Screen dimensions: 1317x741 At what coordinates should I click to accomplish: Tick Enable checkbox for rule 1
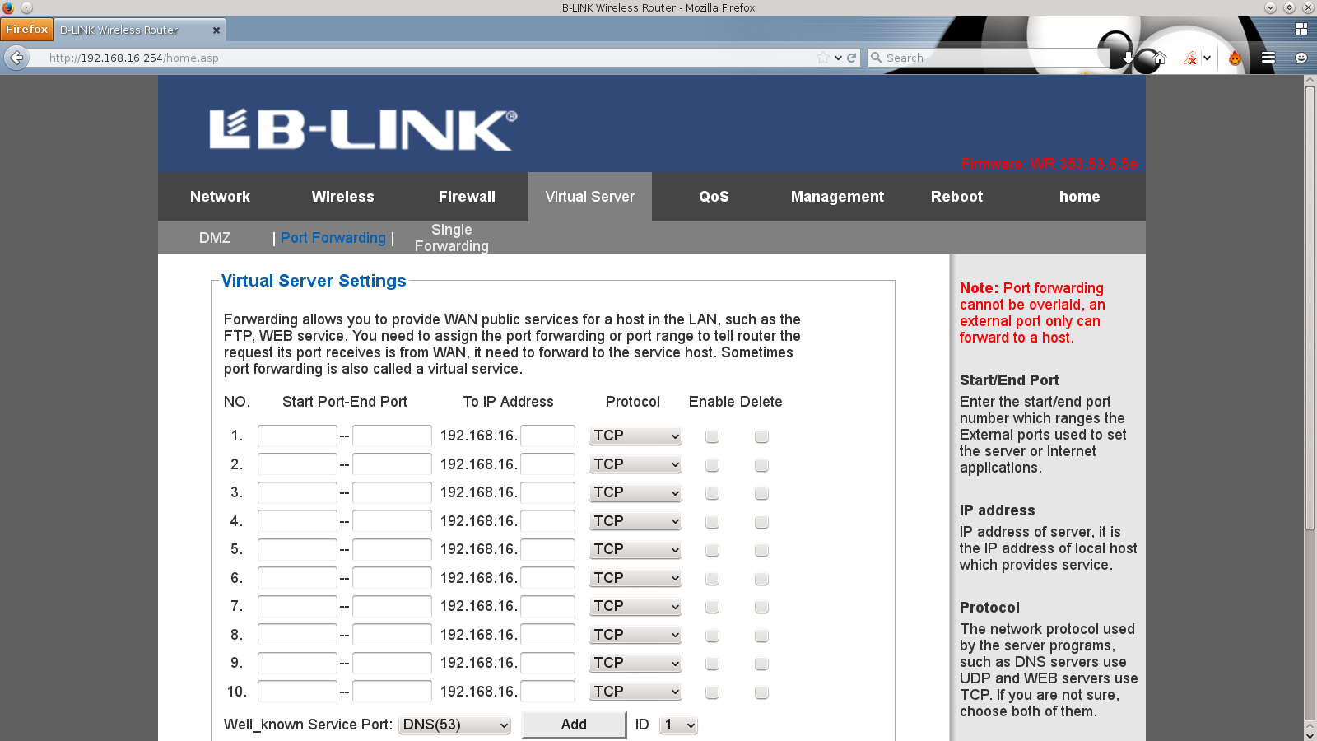tap(713, 436)
